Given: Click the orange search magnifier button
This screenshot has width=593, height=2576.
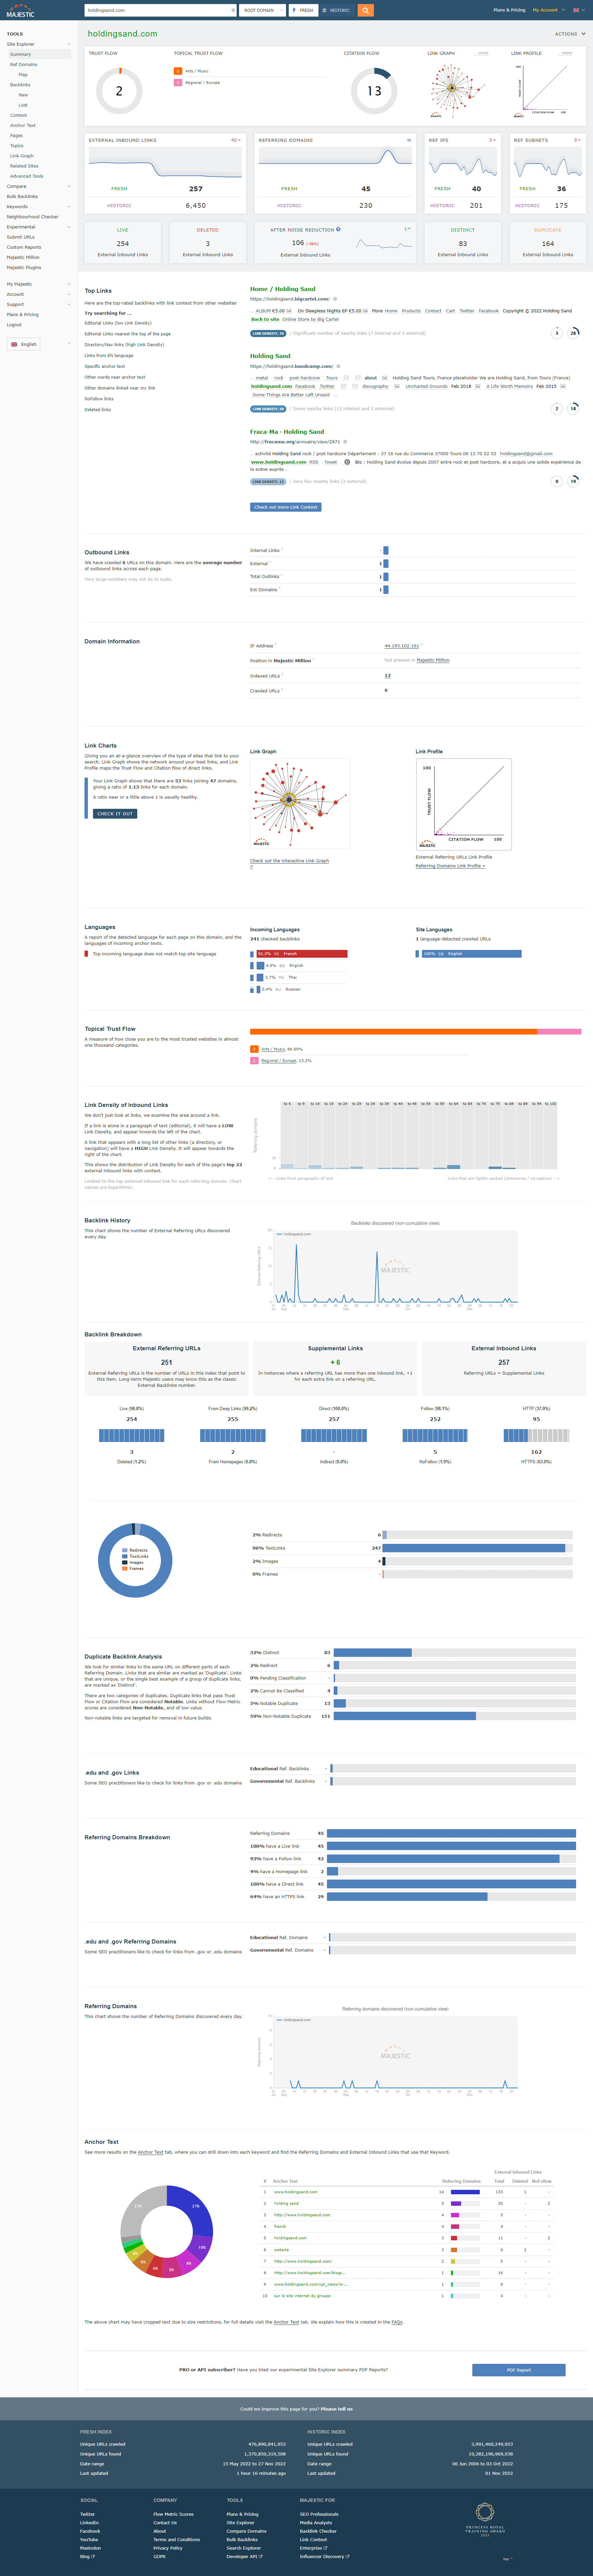Looking at the screenshot, I should (365, 10).
